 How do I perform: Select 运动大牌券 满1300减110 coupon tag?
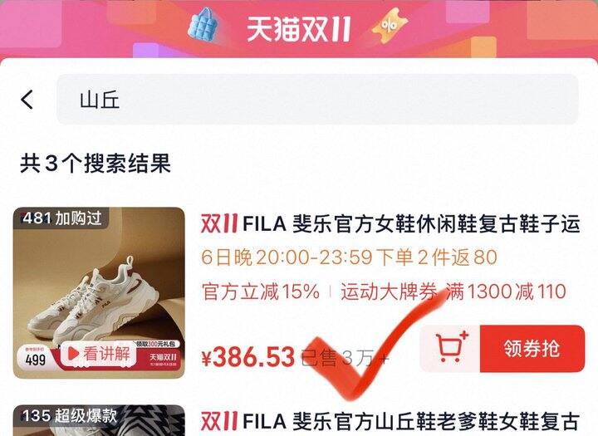pyautogui.click(x=453, y=291)
